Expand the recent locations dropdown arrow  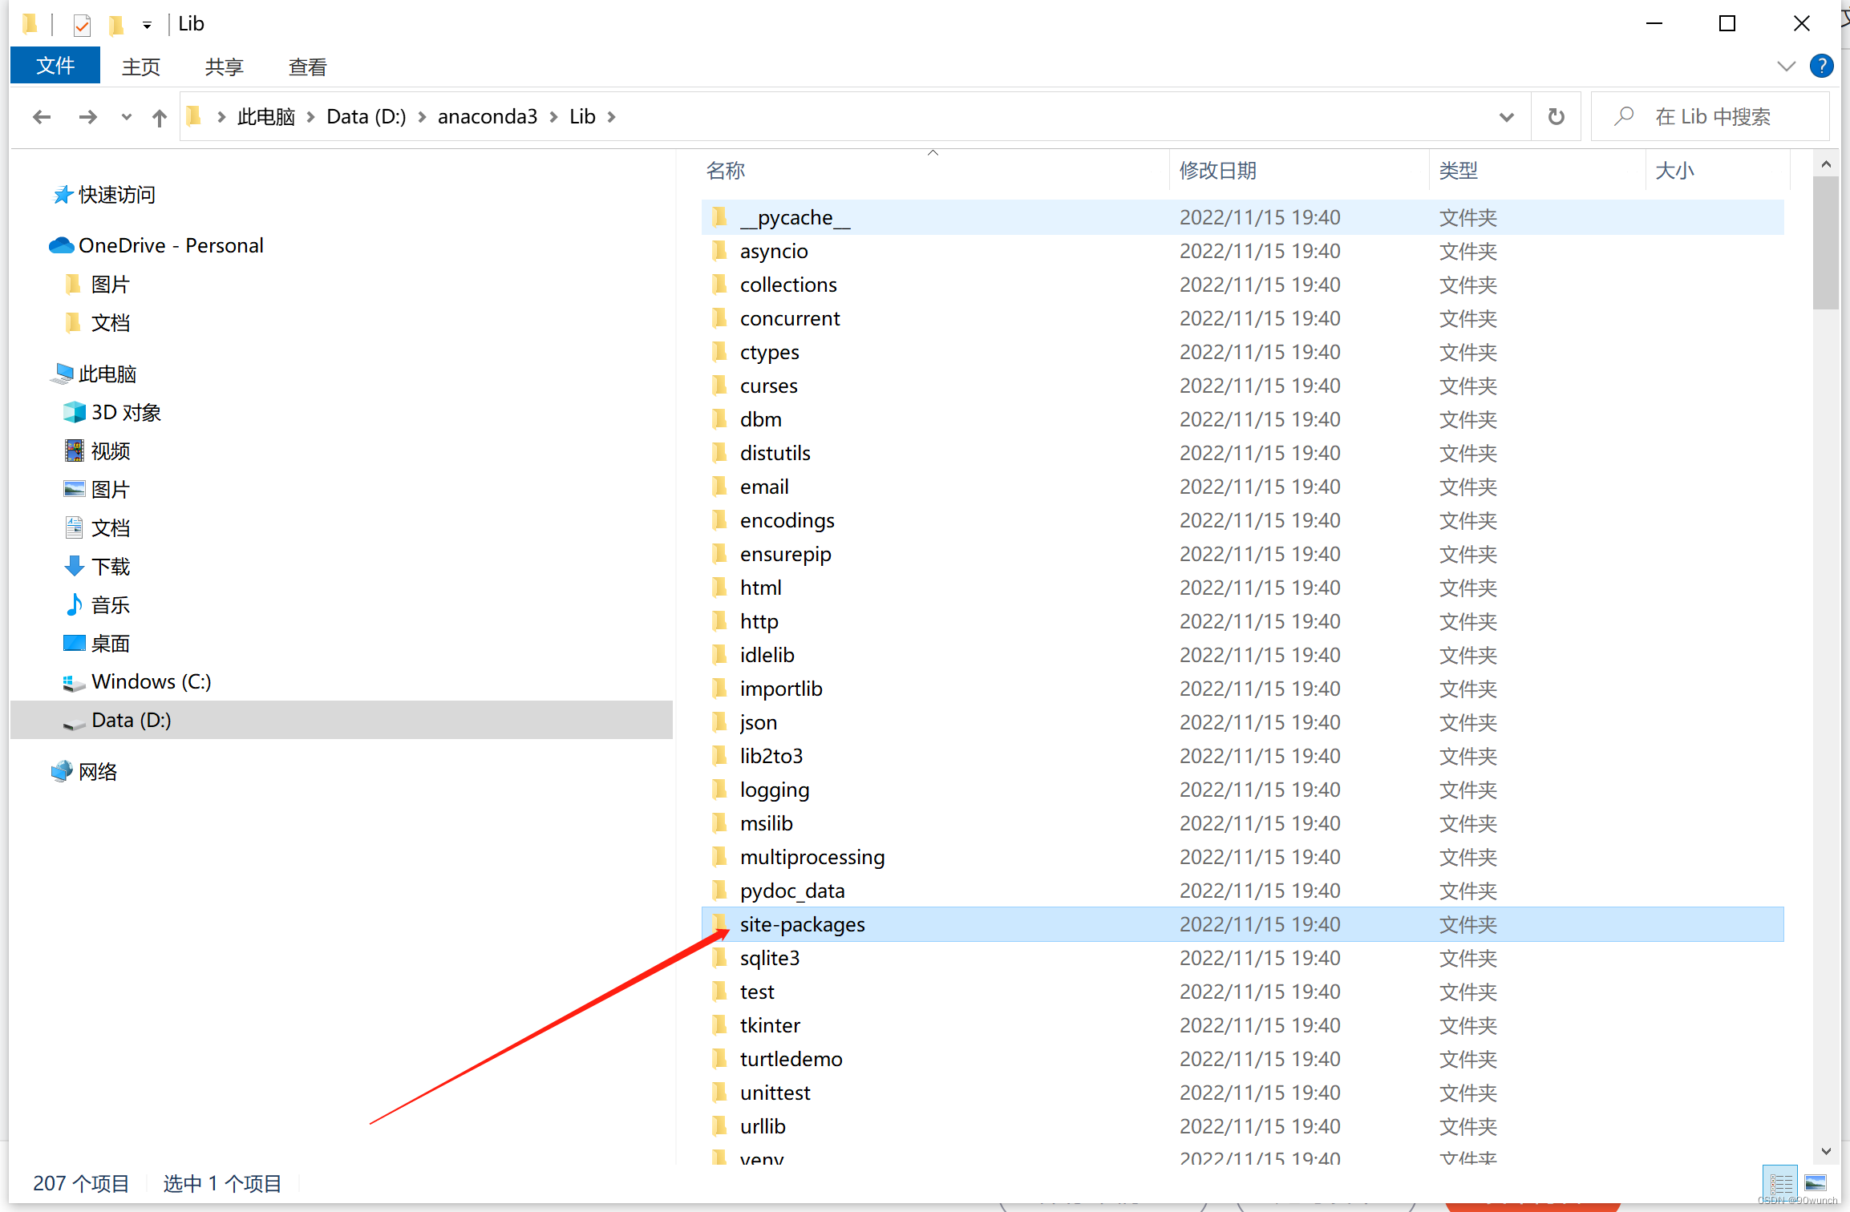126,117
